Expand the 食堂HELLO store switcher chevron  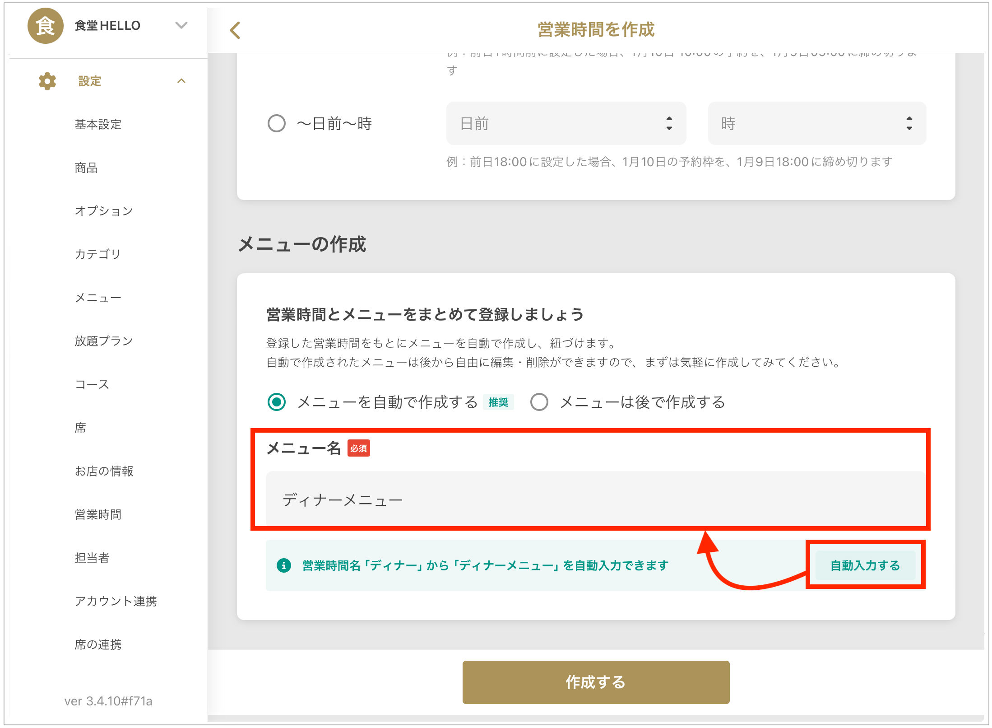[x=181, y=25]
